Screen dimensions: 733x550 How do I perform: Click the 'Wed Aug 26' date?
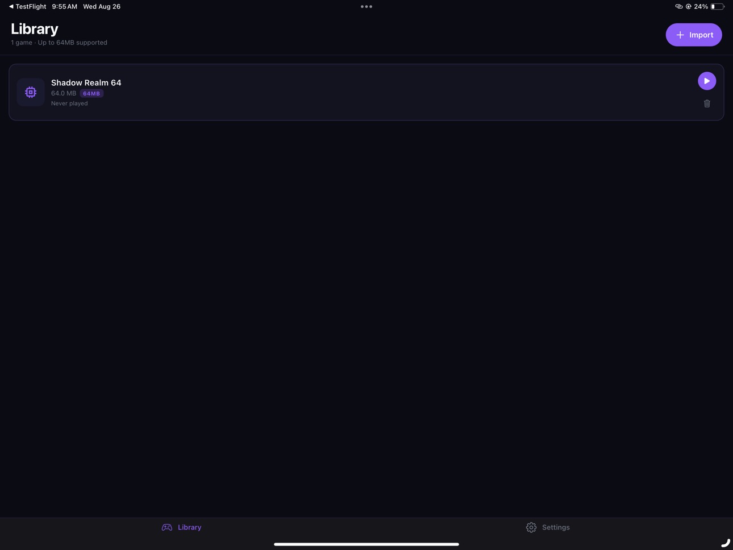pyautogui.click(x=102, y=6)
